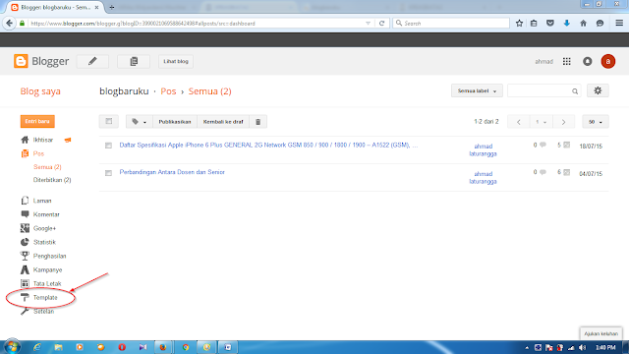Go to previous page of posts
629x354 pixels.
click(519, 122)
